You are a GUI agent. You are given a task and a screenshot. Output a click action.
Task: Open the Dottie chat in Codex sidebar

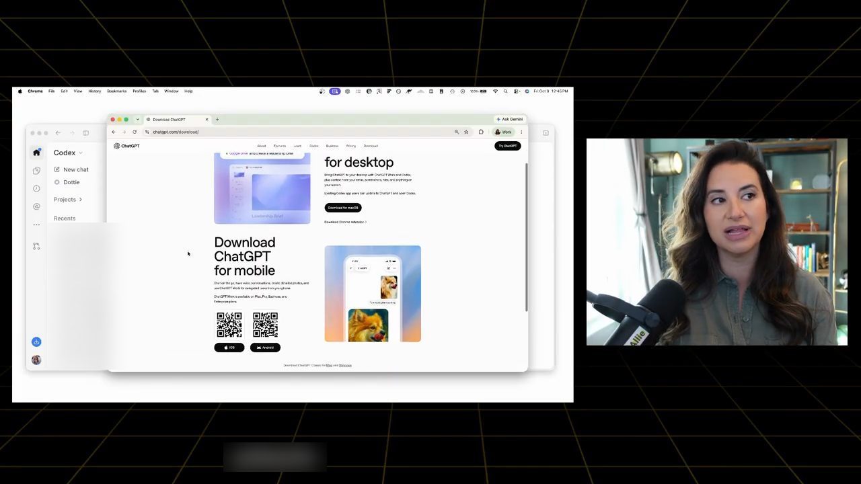[x=67, y=182]
